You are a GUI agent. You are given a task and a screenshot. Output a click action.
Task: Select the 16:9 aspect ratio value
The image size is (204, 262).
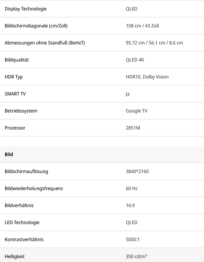[131, 205]
